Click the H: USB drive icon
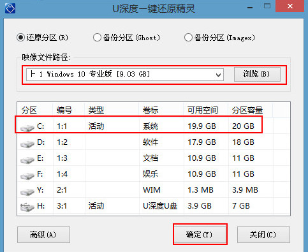The height and width of the screenshot is (252, 308). pos(27,207)
